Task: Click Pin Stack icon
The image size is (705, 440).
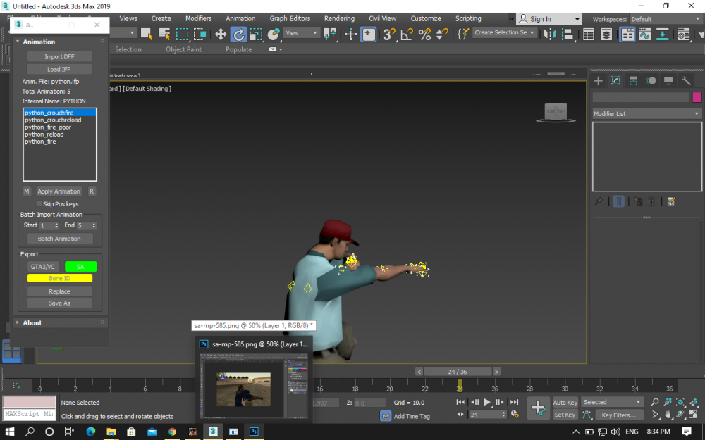Action: click(599, 201)
